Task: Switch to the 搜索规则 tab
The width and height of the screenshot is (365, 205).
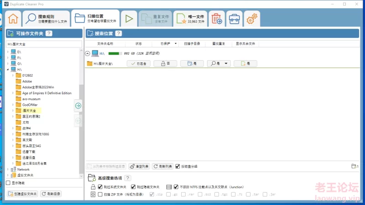Action: 47,19
